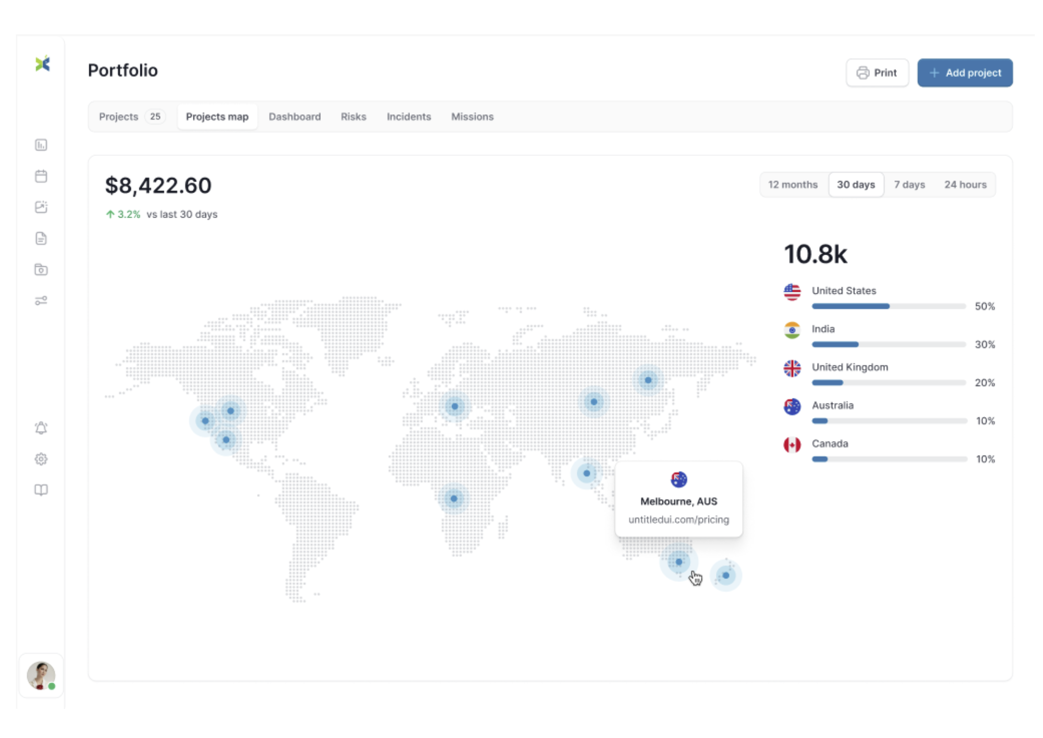Open the bar chart reports panel
The width and height of the screenshot is (1043, 738).
[41, 145]
